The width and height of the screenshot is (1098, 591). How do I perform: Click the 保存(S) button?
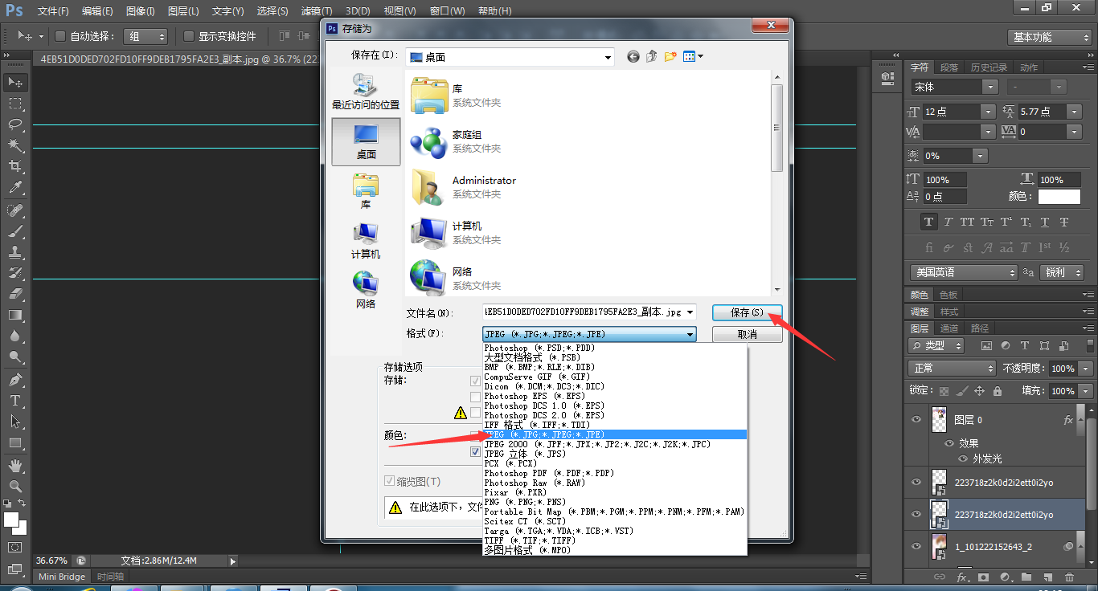(x=747, y=312)
